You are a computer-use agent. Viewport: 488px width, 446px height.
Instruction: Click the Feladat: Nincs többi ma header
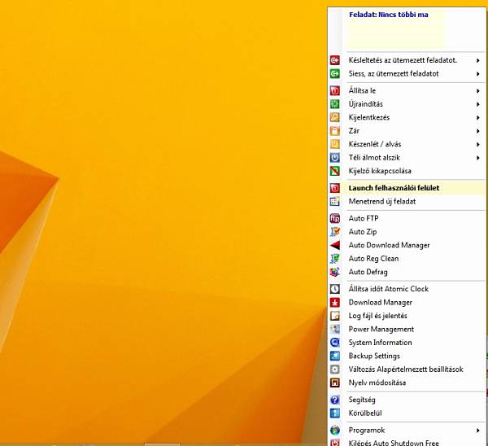point(389,15)
